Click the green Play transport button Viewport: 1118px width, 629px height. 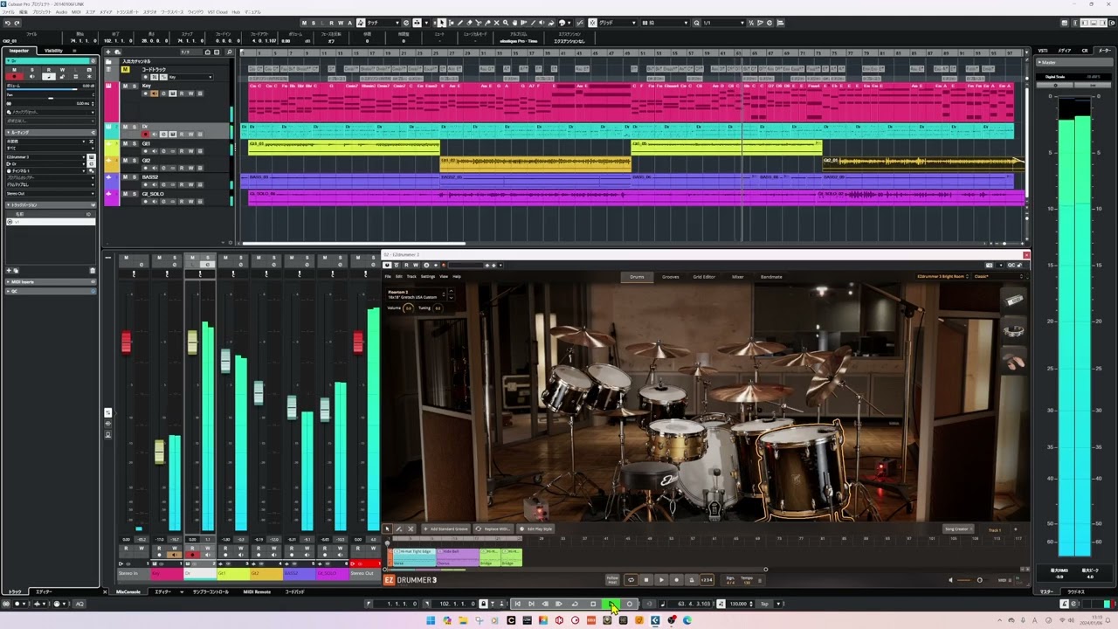point(611,604)
